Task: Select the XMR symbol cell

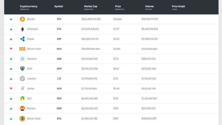Action: pos(59,108)
